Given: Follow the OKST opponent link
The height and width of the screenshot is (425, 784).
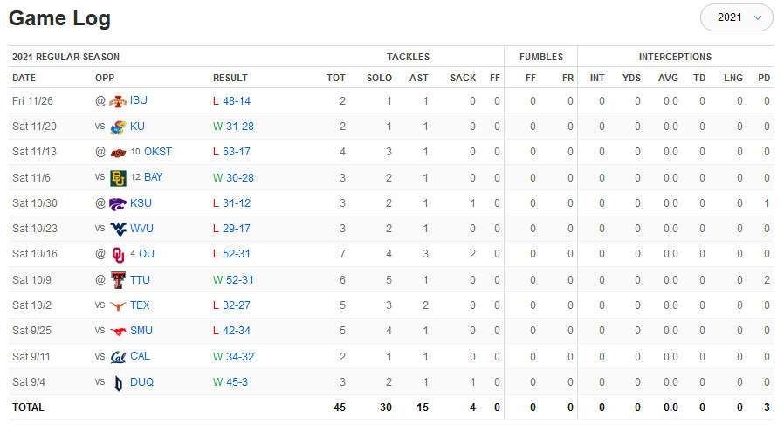Looking at the screenshot, I should pyautogui.click(x=158, y=152).
